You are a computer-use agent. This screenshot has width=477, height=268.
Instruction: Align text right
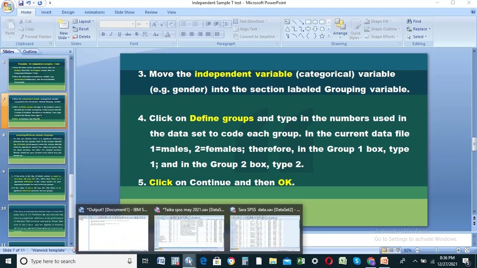[200, 34]
